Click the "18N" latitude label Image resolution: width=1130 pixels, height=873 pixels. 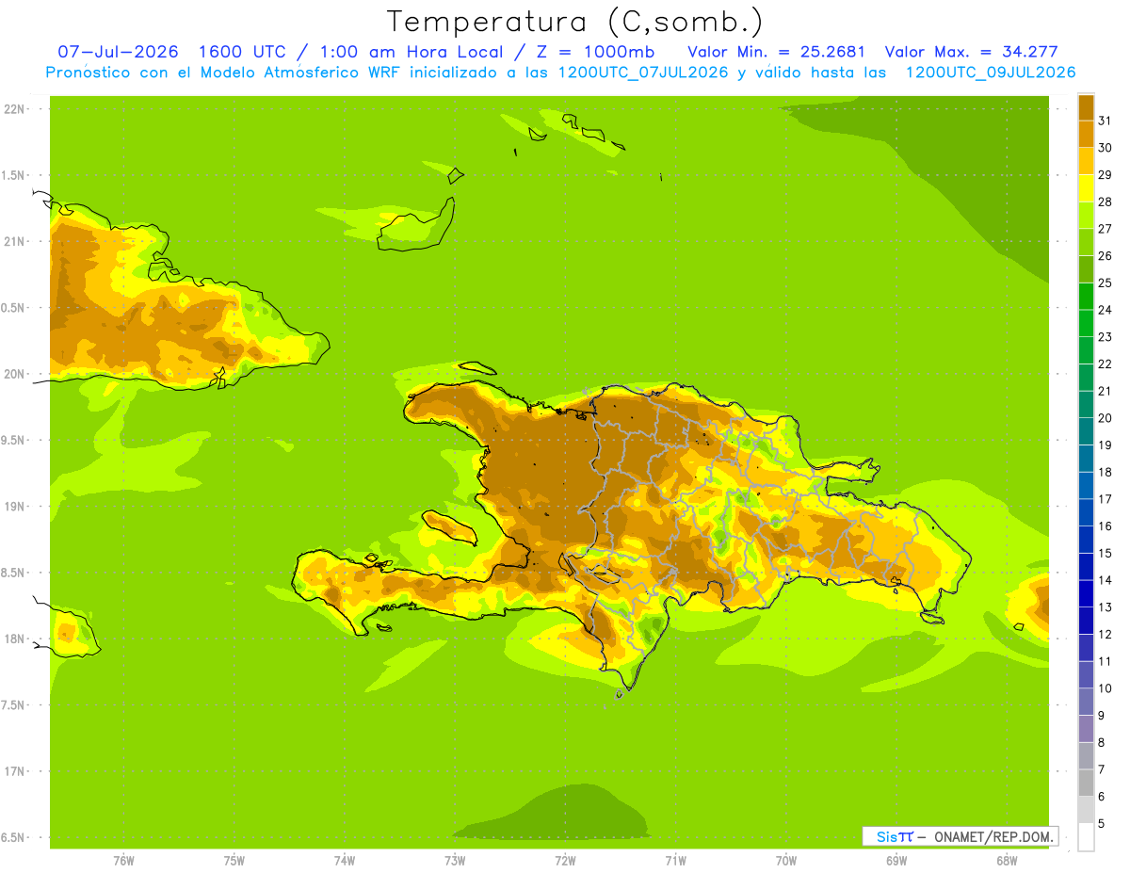pos(14,639)
